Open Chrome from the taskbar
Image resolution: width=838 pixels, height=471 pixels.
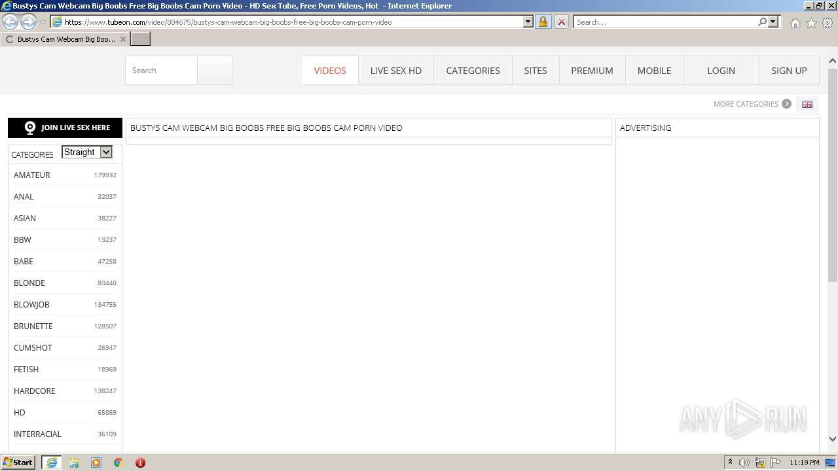[118, 462]
